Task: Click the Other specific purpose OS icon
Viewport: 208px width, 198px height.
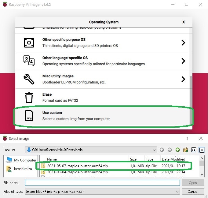Action: tap(29, 43)
